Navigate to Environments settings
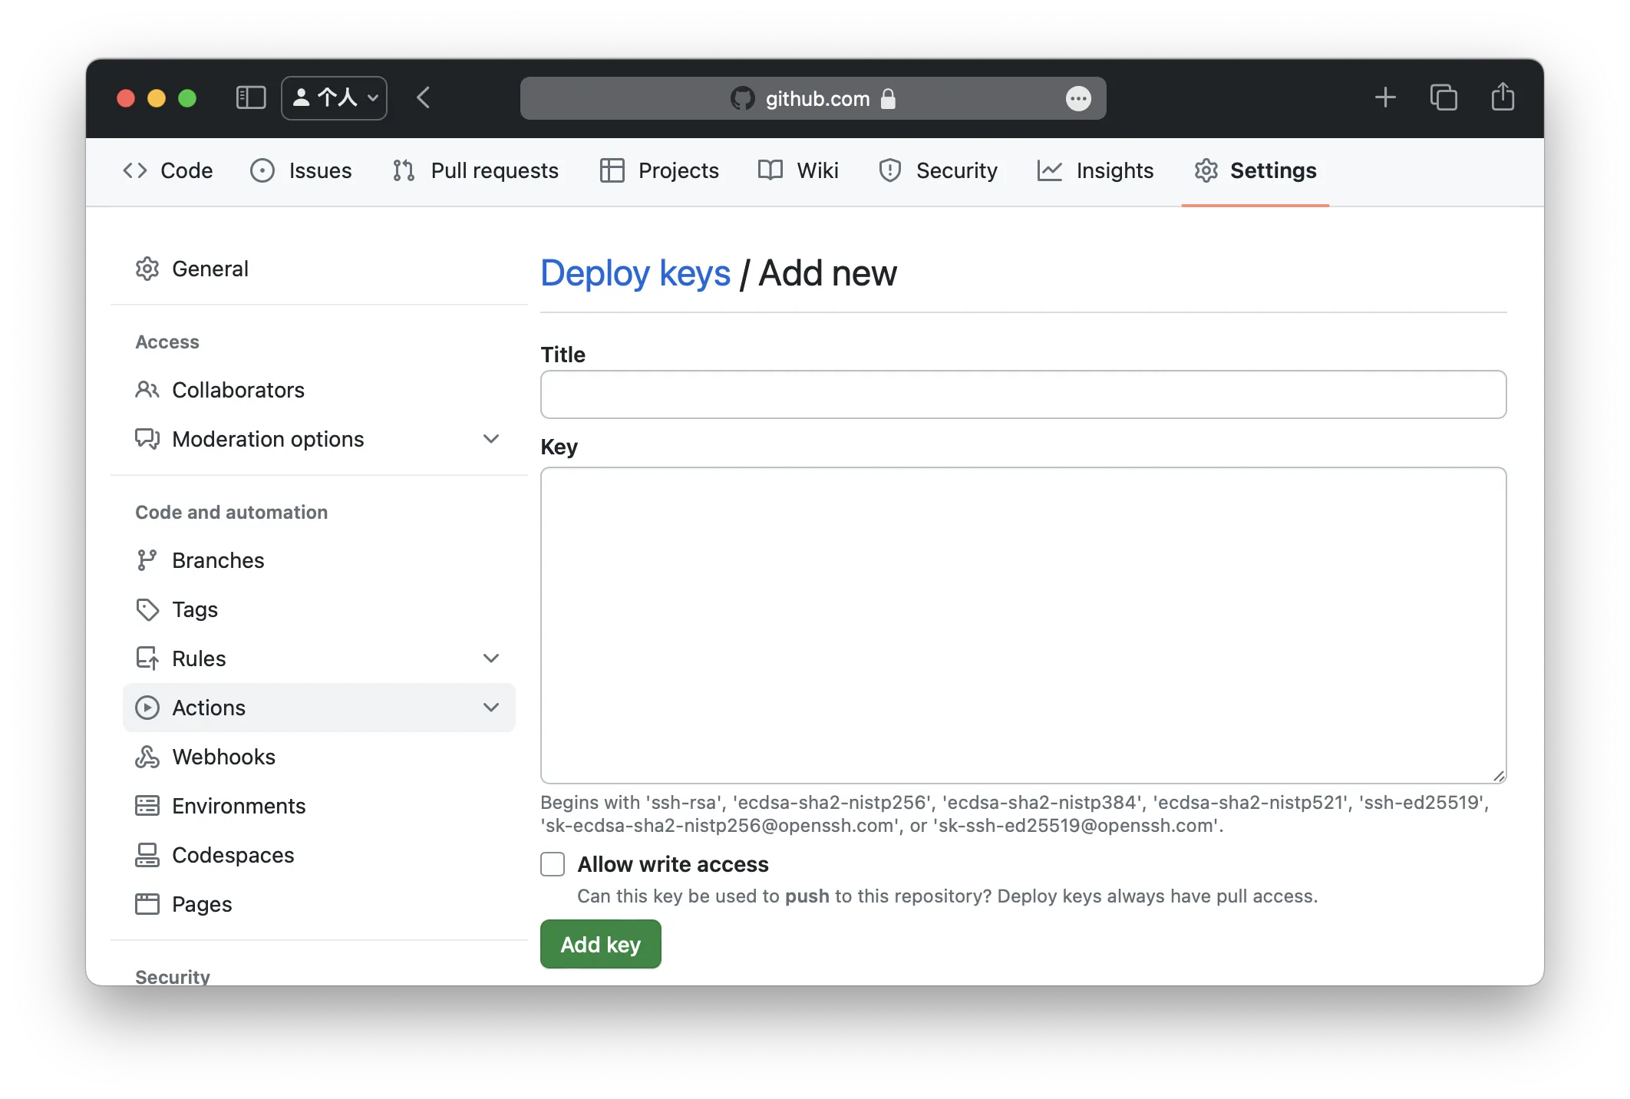The image size is (1630, 1099). (x=238, y=804)
